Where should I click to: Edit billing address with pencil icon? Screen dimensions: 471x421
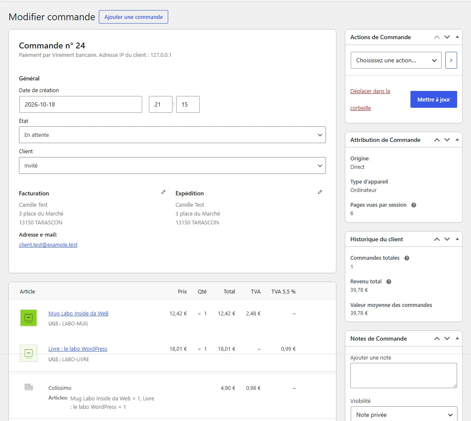(163, 192)
